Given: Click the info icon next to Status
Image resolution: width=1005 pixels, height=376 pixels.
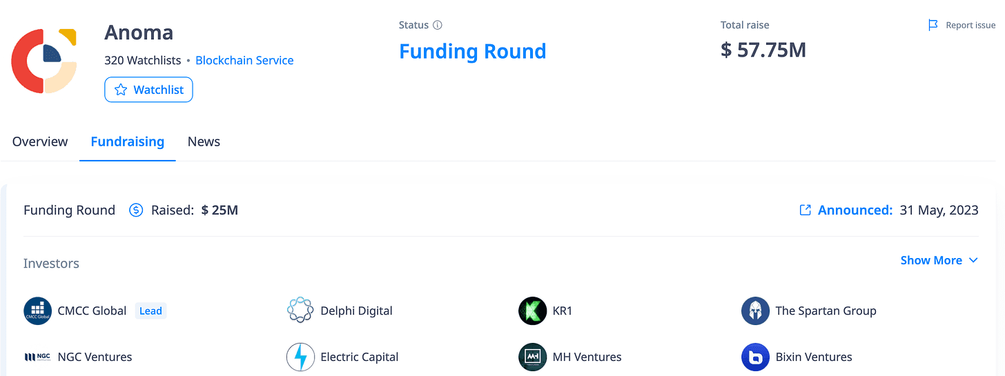Looking at the screenshot, I should pos(437,25).
